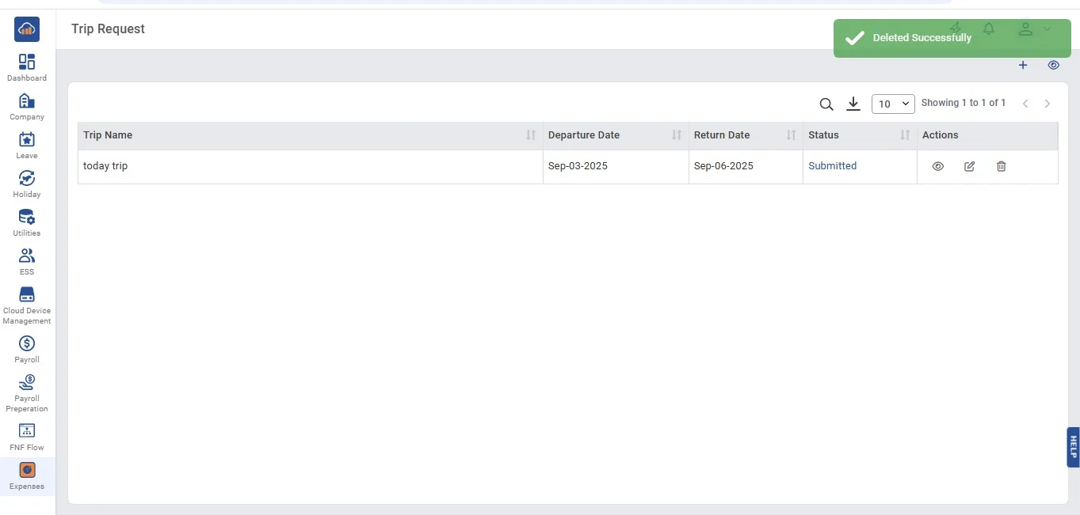Go to the next page arrow

pyautogui.click(x=1047, y=104)
